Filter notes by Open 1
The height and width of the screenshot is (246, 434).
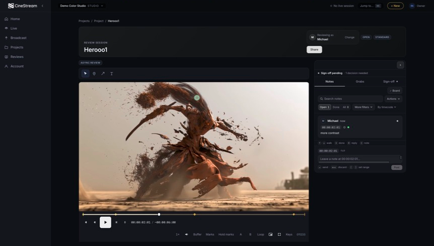(x=324, y=107)
